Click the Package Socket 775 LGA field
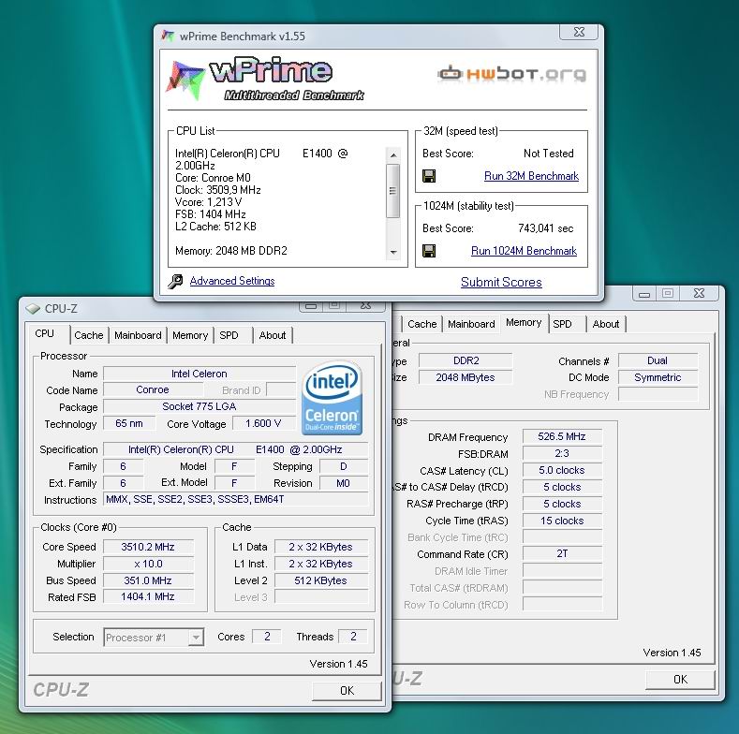 tap(200, 406)
